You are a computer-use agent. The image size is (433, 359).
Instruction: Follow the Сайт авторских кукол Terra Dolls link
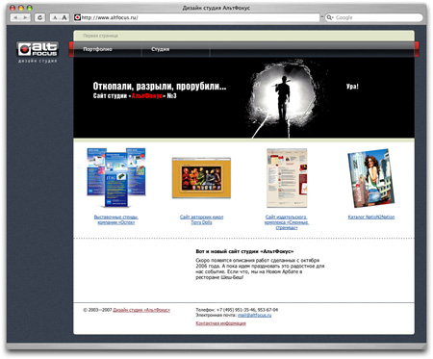[201, 219]
